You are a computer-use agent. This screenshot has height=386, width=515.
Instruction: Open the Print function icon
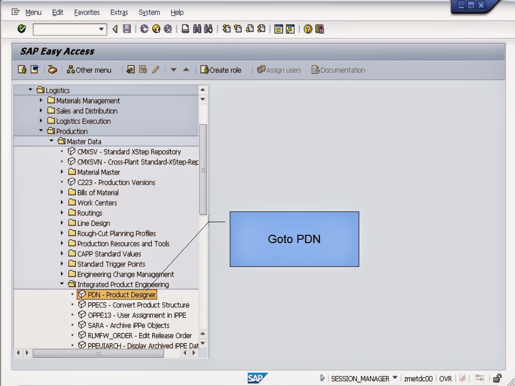[185, 29]
